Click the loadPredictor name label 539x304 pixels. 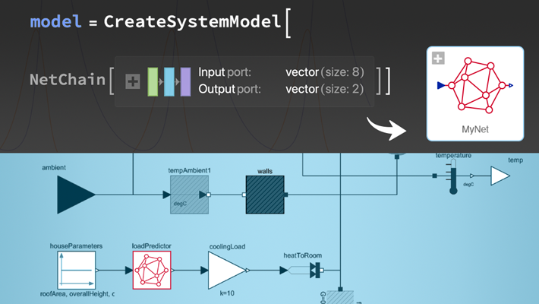152,246
